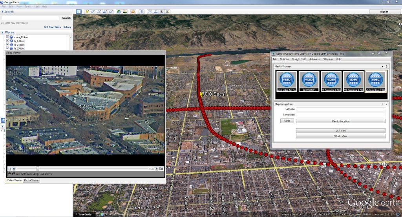Viewport: 402px width, 217px height.
Task: Click View in Google Maps icon
Action: tap(168, 12)
